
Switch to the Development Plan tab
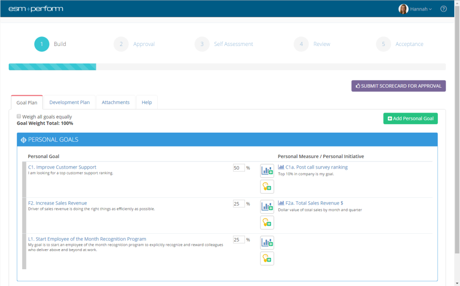tap(69, 102)
